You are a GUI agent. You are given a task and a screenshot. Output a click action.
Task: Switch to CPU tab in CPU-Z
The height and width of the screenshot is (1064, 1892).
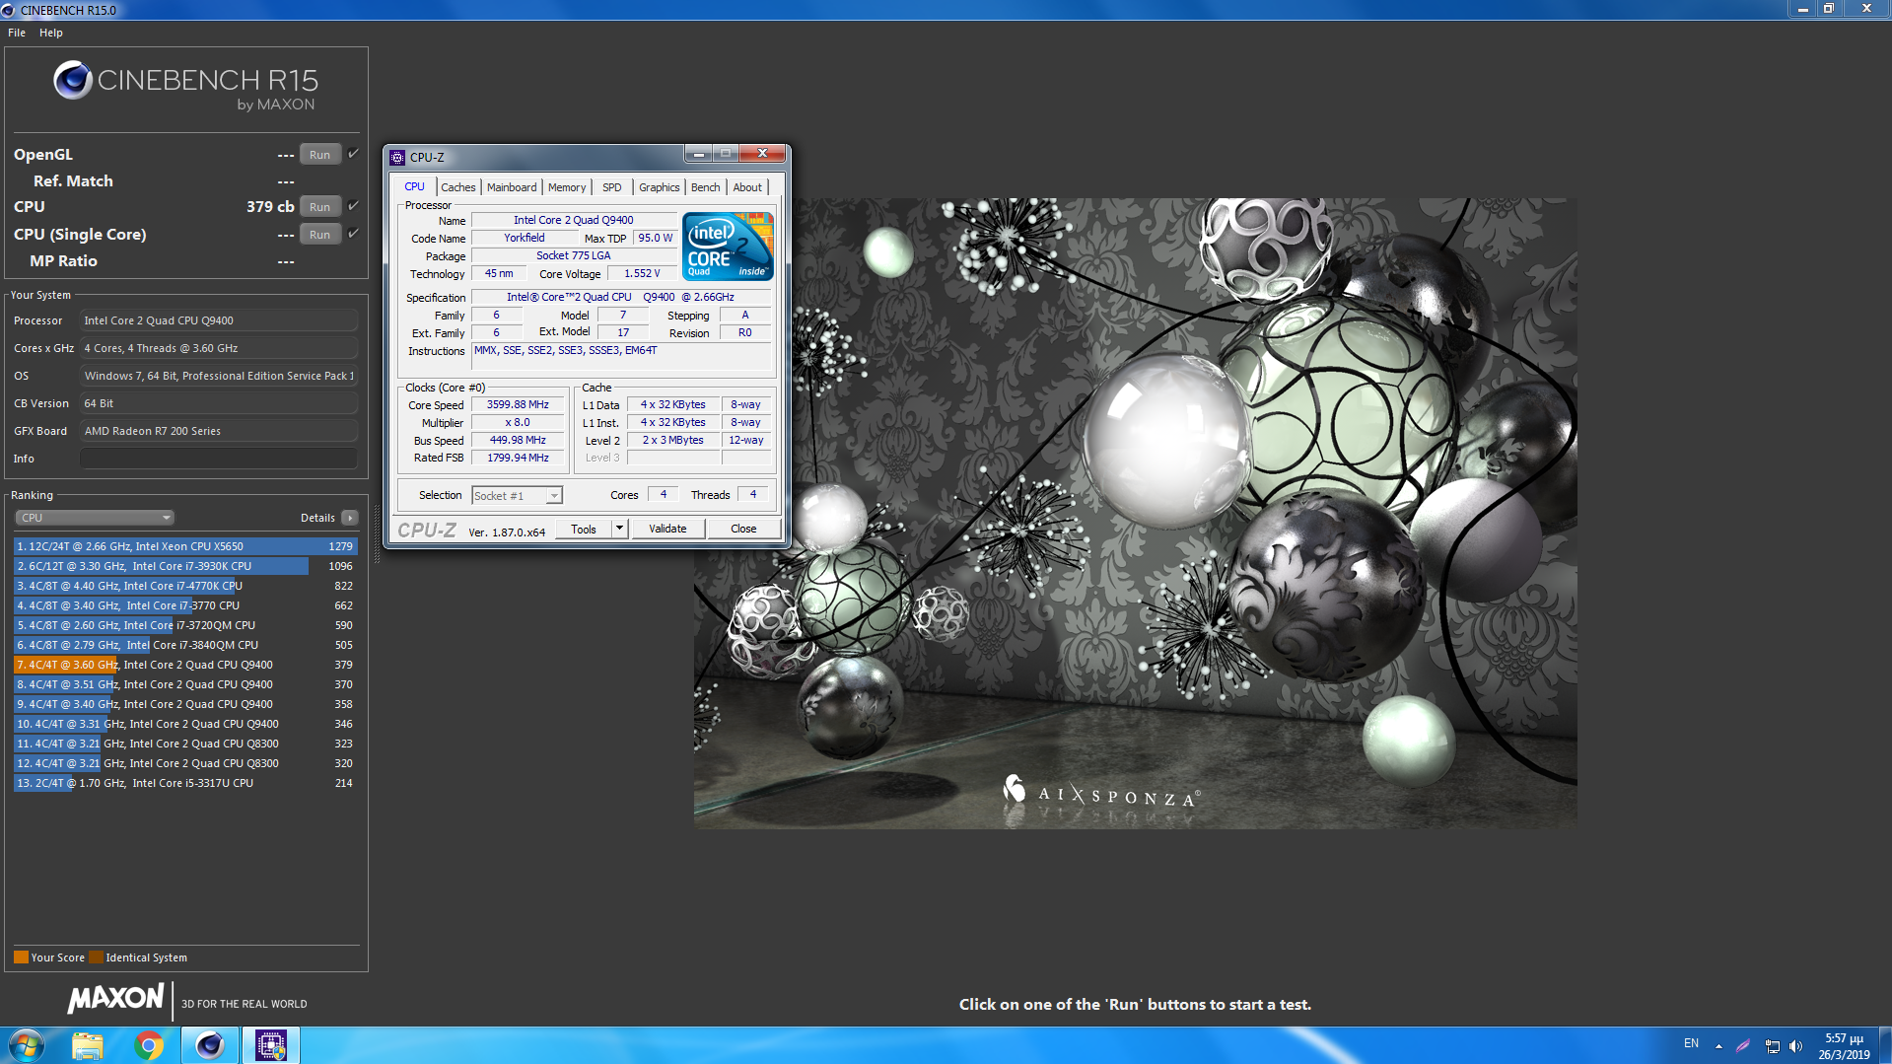(x=414, y=187)
